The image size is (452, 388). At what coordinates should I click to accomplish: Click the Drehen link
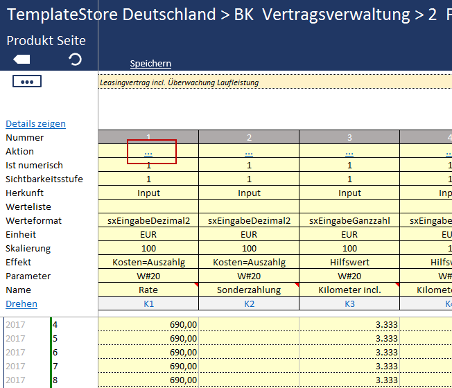point(21,304)
